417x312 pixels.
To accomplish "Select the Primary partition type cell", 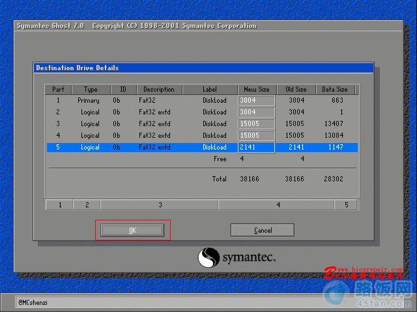I will click(x=89, y=101).
